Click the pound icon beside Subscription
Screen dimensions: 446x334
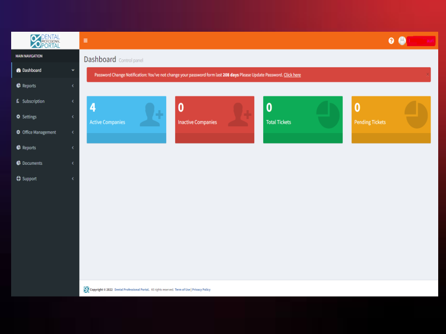click(x=18, y=101)
